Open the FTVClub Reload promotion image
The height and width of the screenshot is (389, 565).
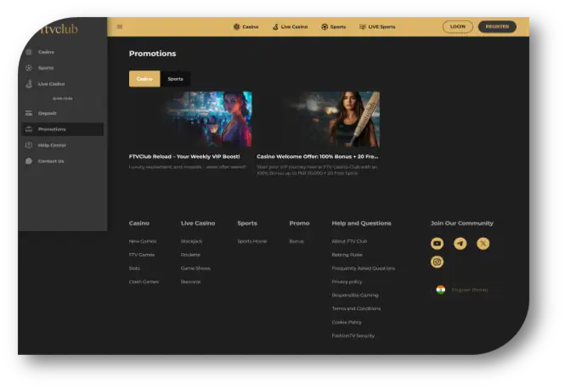click(190, 119)
